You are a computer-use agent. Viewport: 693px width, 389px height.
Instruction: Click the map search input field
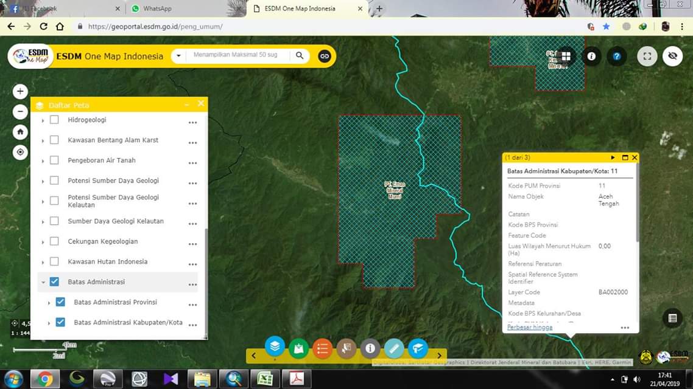(x=237, y=55)
